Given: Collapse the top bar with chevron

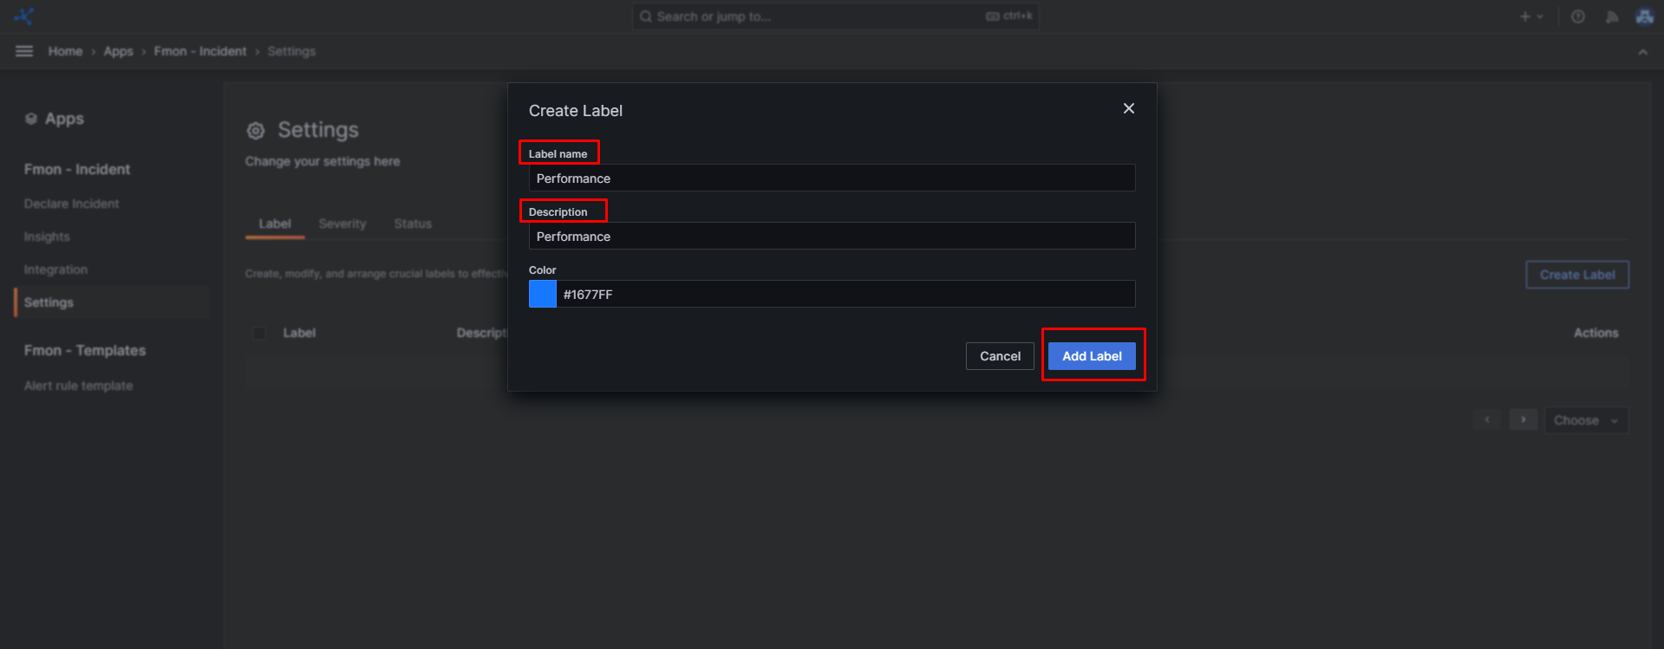Looking at the screenshot, I should click(x=1642, y=52).
